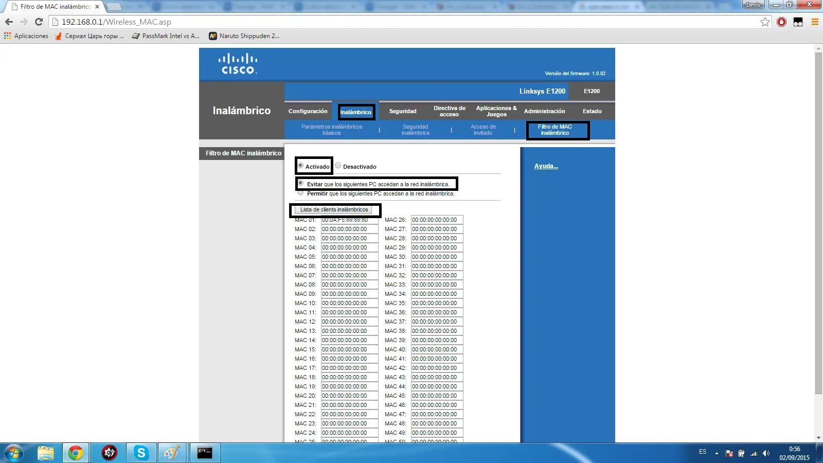Click the browser forward arrow
Screen dimensions: 823x463
[24, 22]
